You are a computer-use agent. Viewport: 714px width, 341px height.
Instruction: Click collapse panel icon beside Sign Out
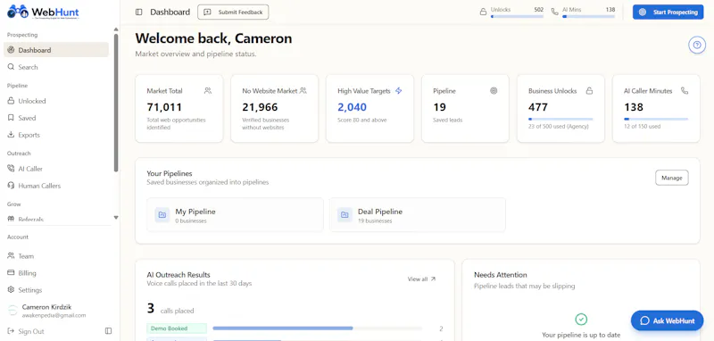[108, 331]
